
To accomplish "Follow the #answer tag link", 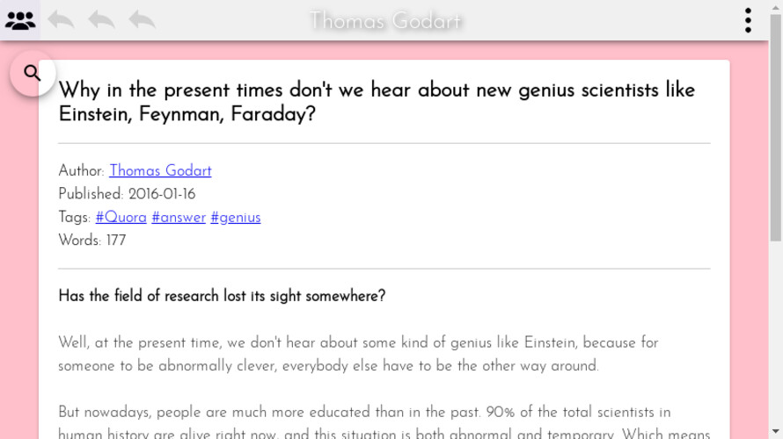I will coord(179,218).
